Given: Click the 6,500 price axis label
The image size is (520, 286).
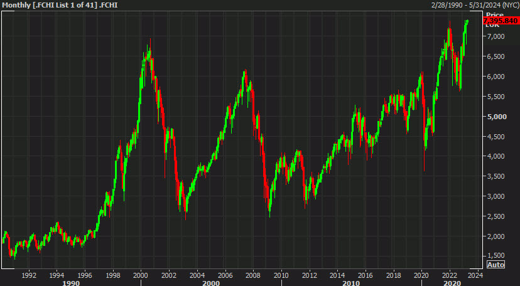Looking at the screenshot, I should click(x=496, y=56).
